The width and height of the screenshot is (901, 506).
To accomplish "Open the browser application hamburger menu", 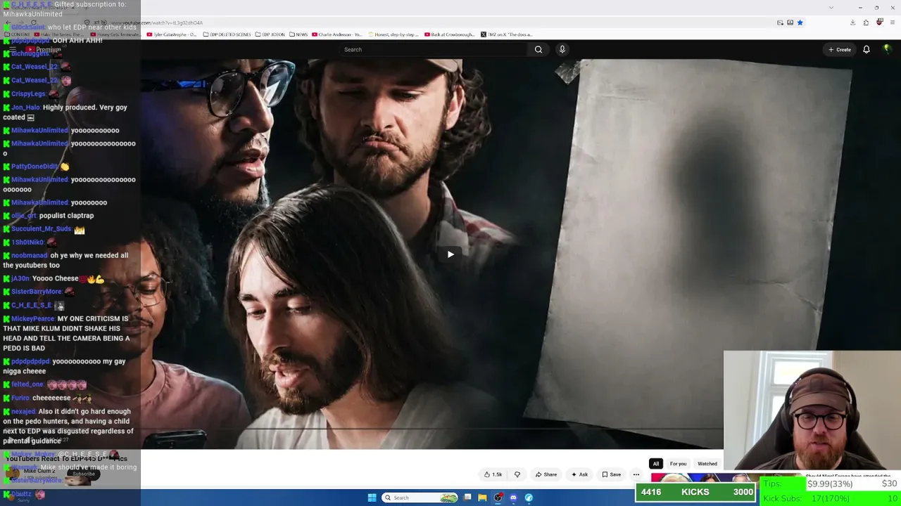I will pos(892,22).
